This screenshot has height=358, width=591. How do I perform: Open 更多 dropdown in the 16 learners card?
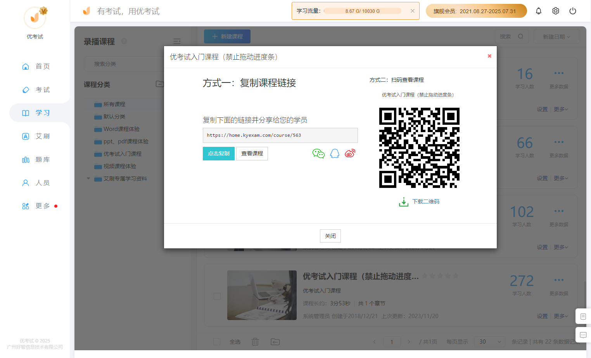click(561, 109)
